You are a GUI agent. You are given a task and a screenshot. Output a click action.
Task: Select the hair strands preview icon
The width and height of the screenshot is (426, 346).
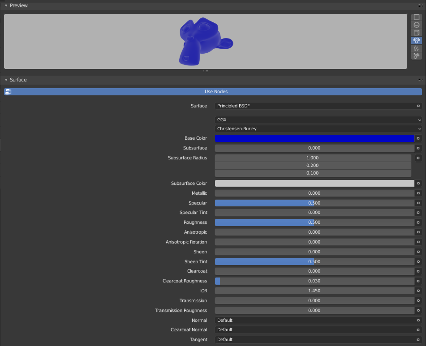pos(416,48)
